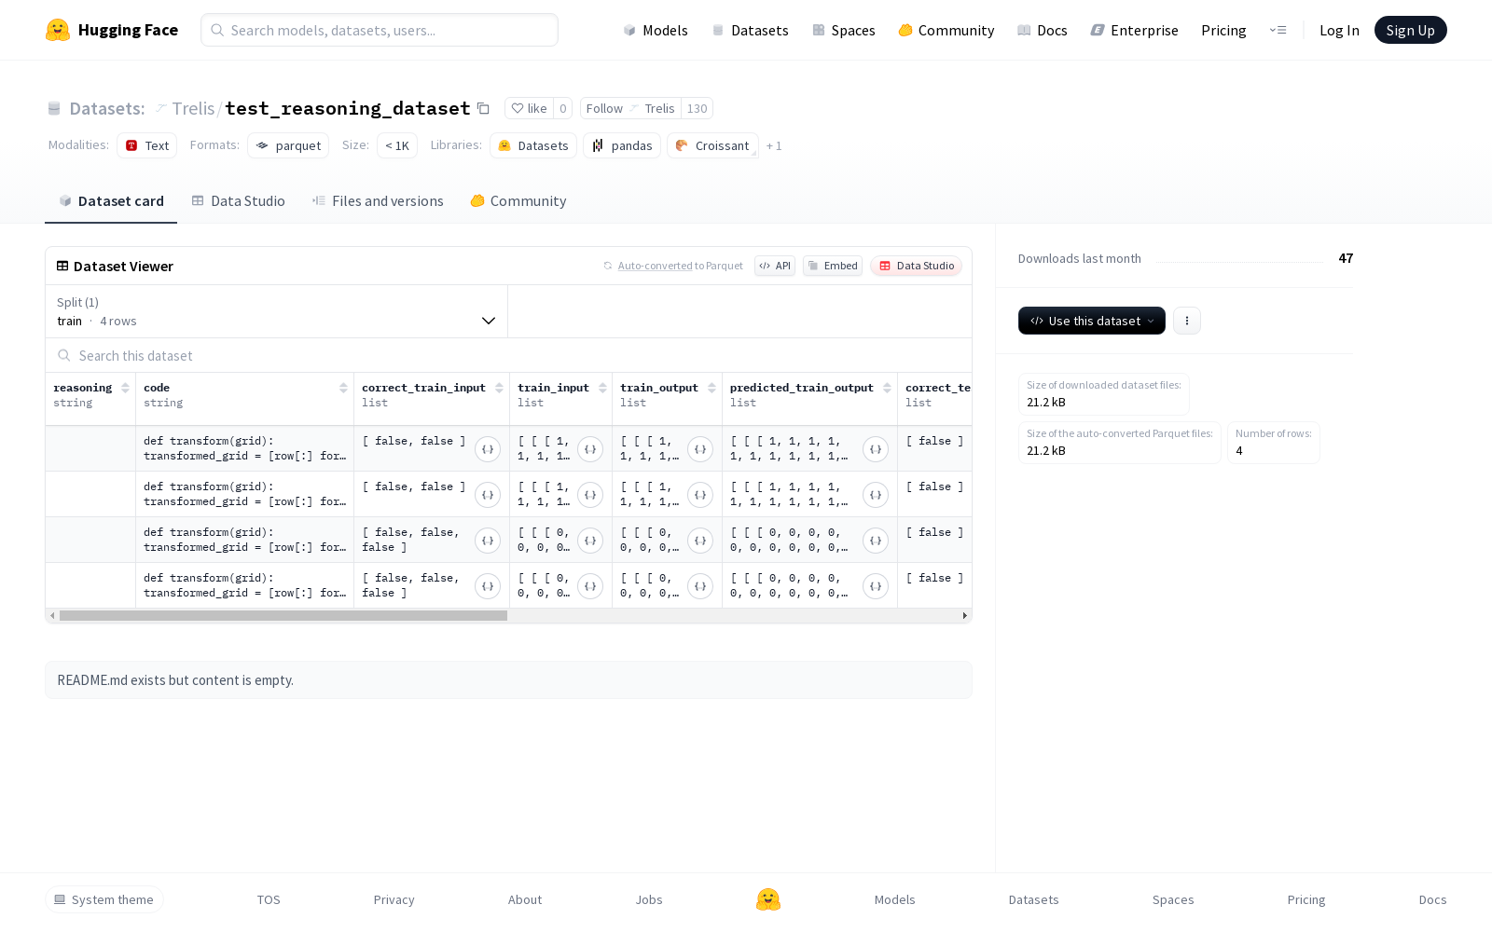This screenshot has width=1492, height=932.
Task: Sort by the train_output column
Action: tap(712, 388)
